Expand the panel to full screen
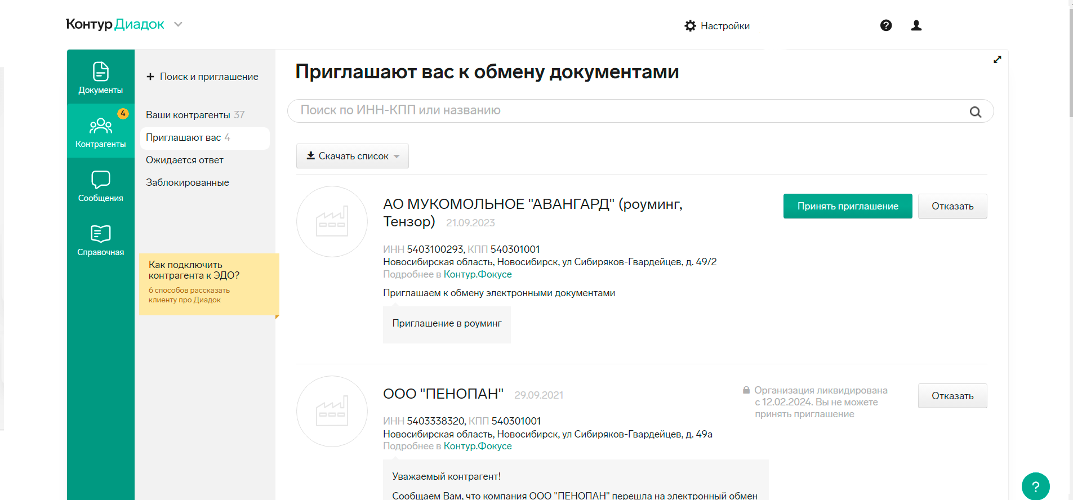1073x500 pixels. [997, 59]
